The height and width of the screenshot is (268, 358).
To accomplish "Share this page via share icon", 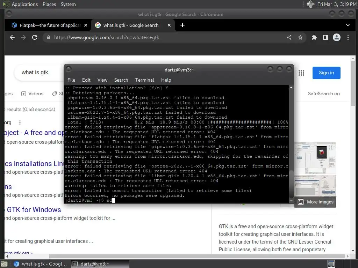I will [289, 37].
